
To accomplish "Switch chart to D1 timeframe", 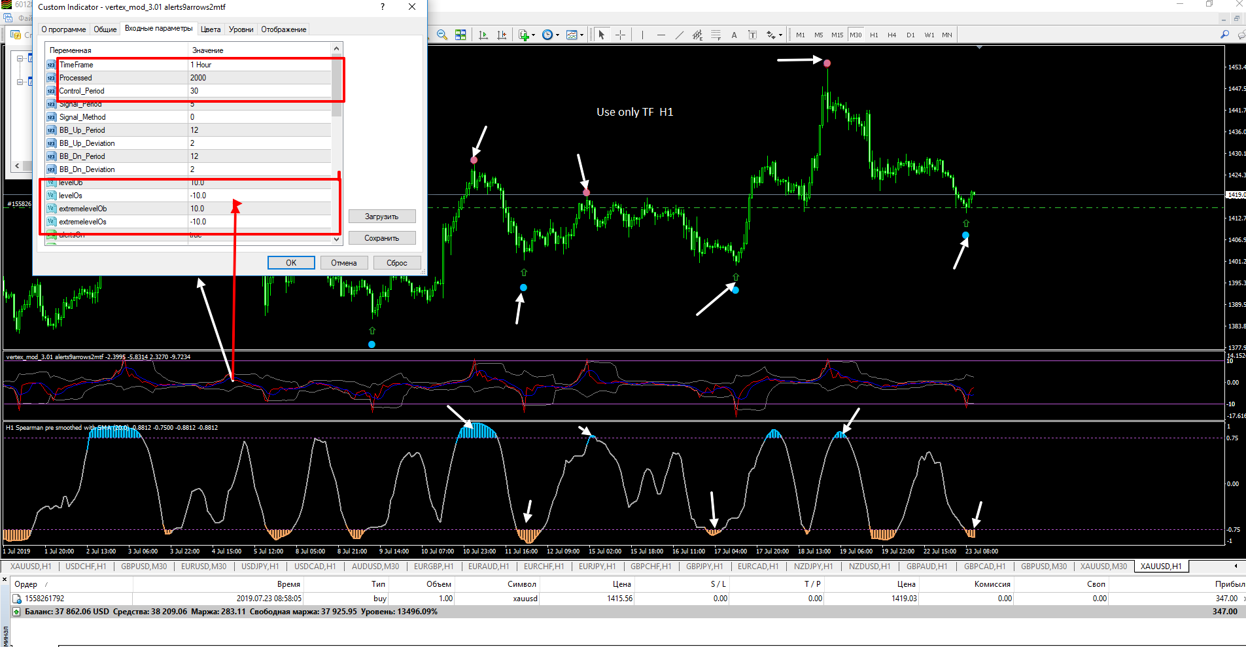I will coord(910,35).
